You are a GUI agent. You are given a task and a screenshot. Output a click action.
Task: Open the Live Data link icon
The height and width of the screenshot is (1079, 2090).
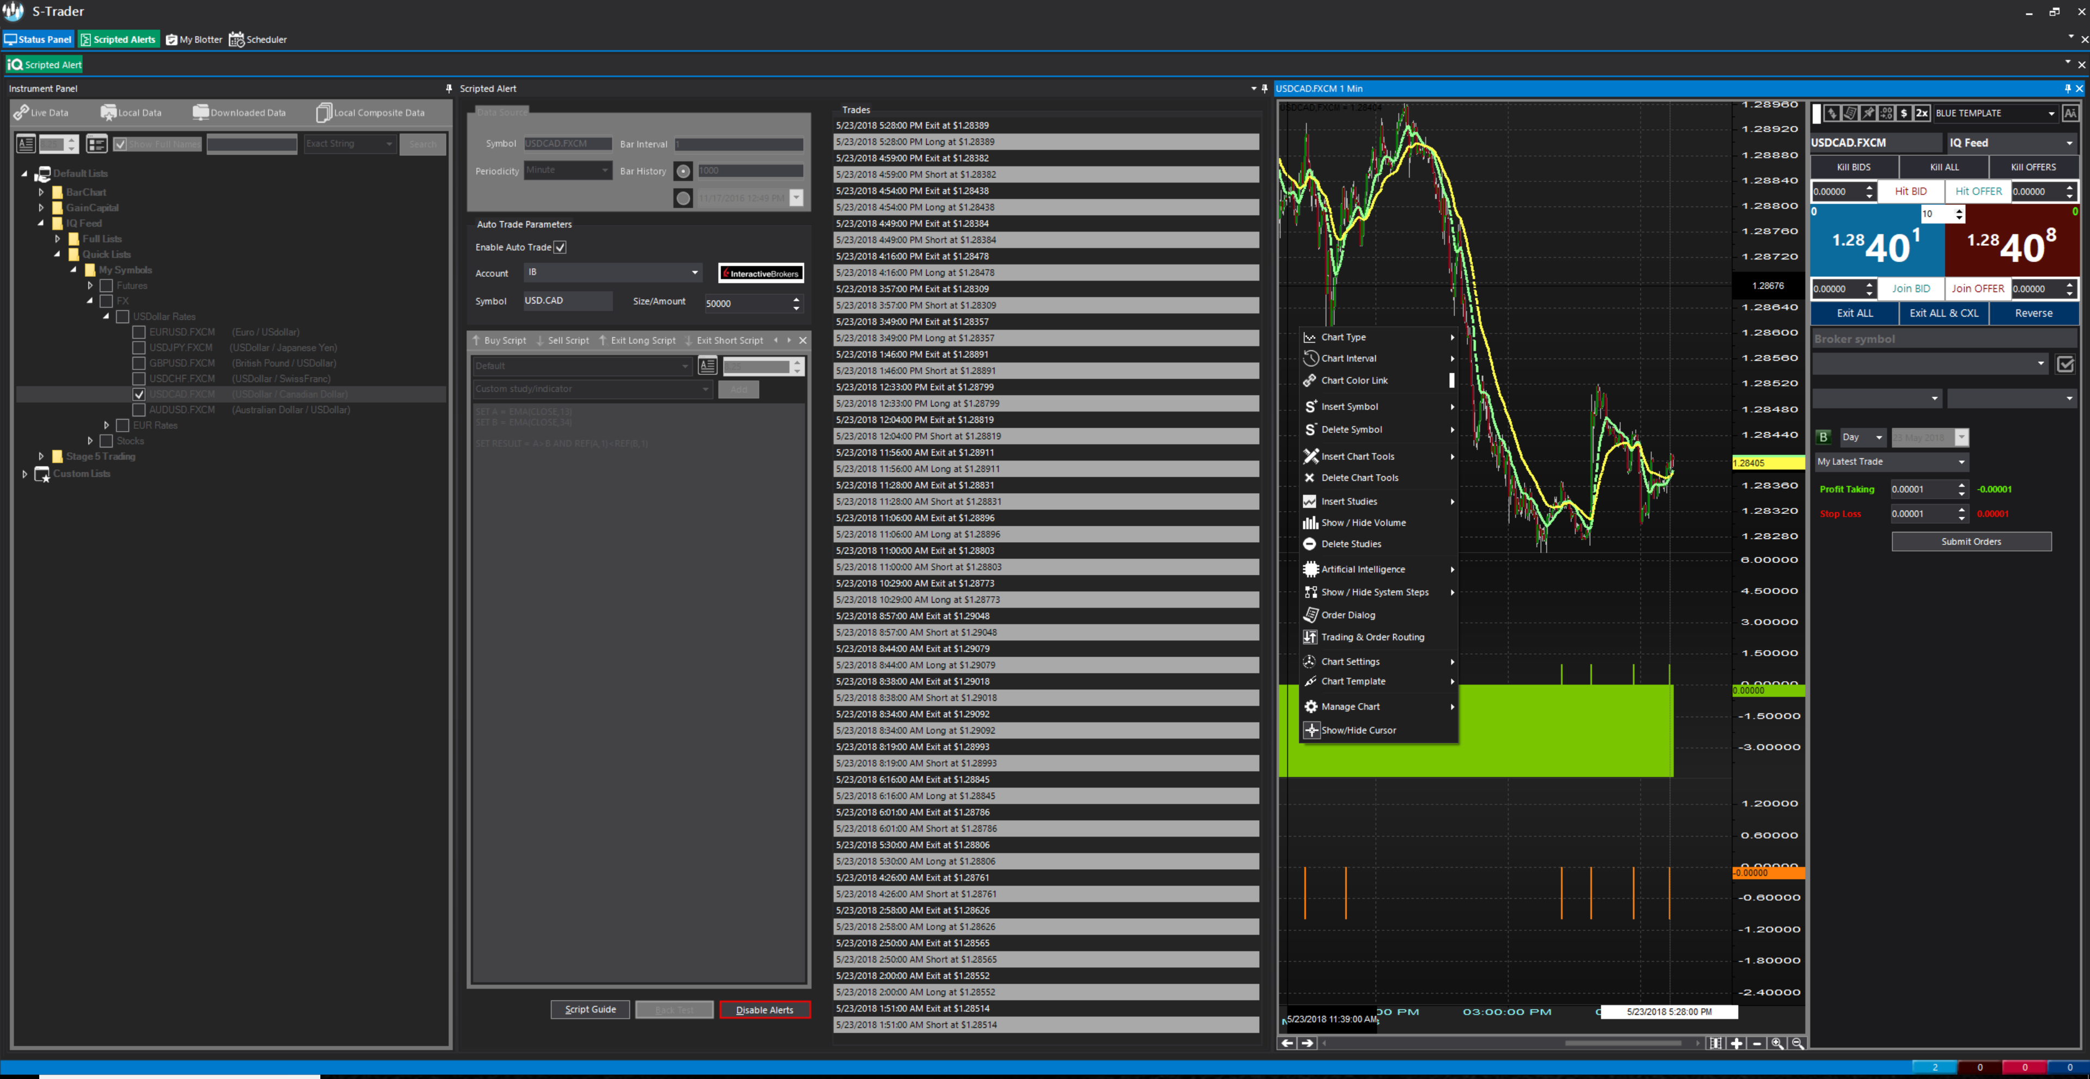[21, 113]
